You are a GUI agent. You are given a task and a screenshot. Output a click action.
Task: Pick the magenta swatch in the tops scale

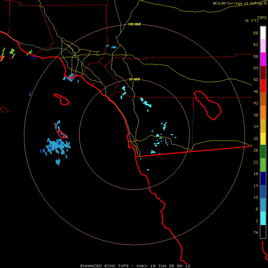click(x=263, y=59)
